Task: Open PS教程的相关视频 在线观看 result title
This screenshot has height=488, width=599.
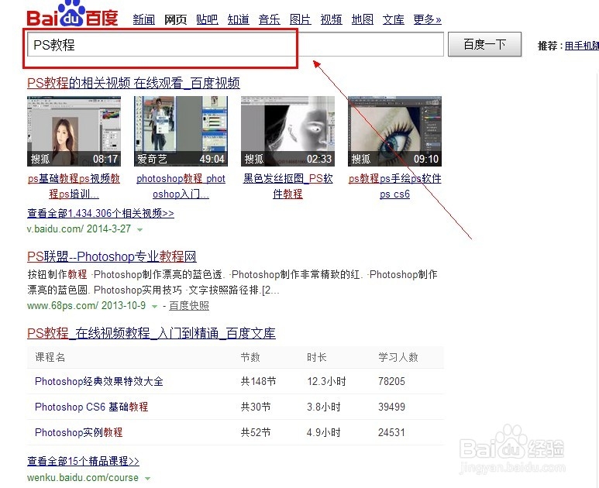Action: click(x=134, y=83)
